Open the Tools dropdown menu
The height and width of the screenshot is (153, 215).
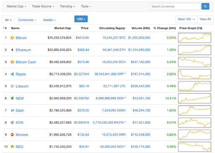[86, 6]
